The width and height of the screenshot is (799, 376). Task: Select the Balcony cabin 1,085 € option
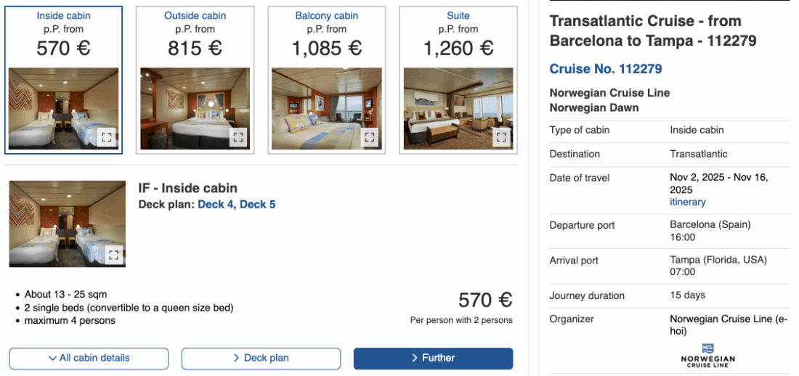(x=327, y=36)
